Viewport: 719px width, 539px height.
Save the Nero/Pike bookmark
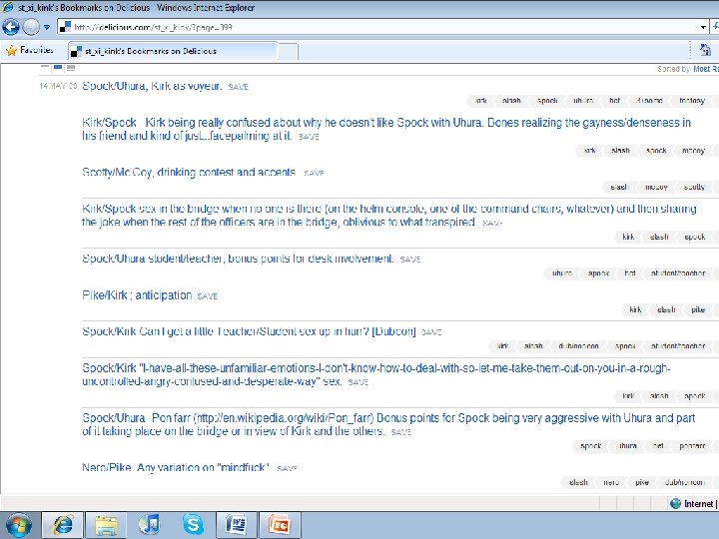coord(287,468)
